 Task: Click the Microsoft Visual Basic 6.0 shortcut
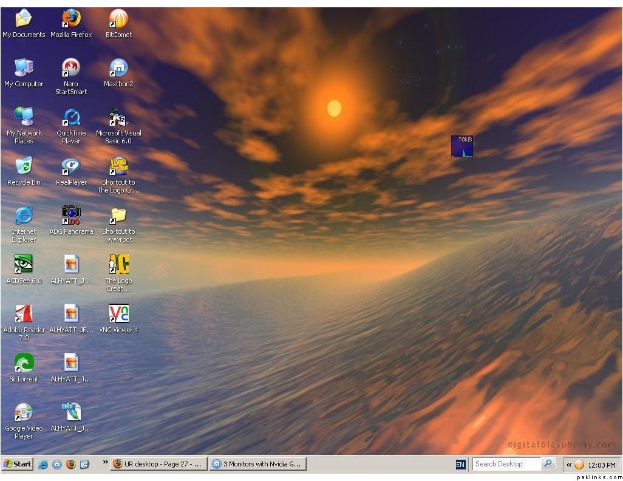[118, 117]
